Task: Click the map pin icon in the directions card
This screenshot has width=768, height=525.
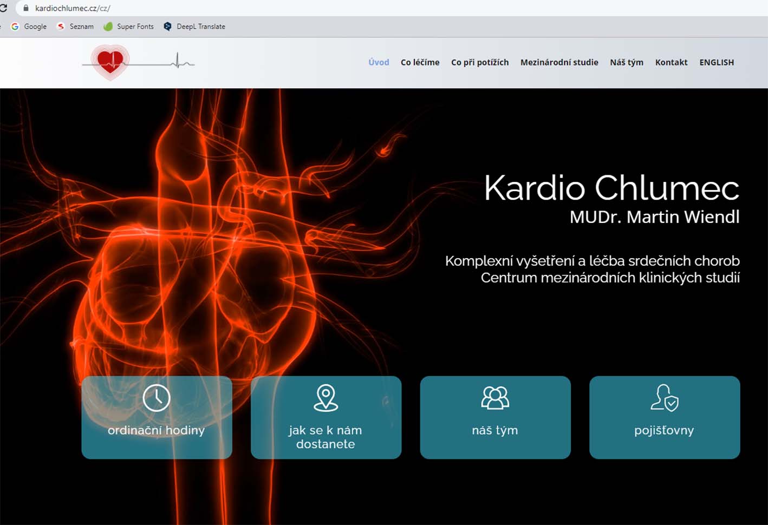Action: pyautogui.click(x=326, y=398)
